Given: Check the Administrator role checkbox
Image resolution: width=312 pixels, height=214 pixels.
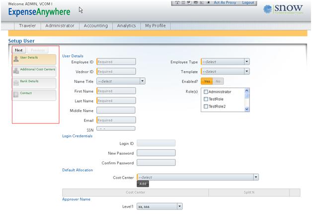Looking at the screenshot, I should 206,92.
